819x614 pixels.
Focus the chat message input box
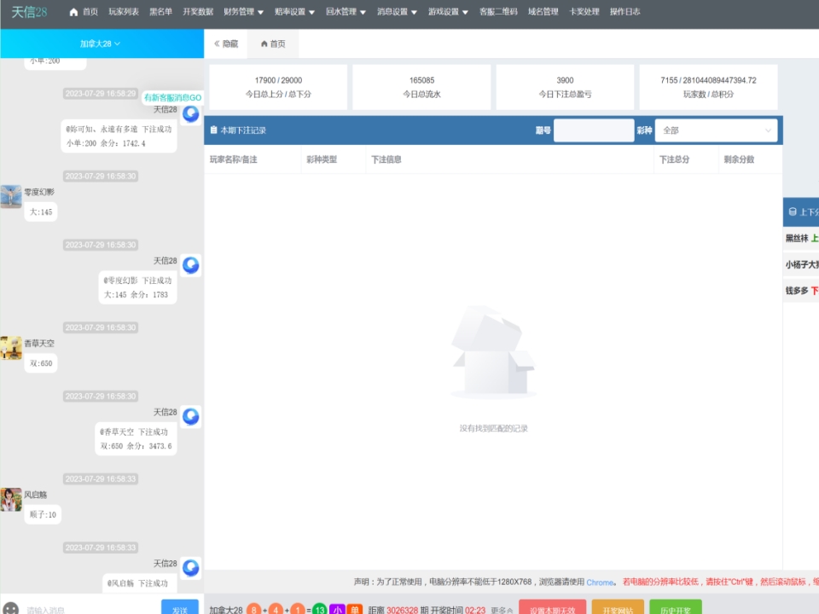pyautogui.click(x=91, y=609)
